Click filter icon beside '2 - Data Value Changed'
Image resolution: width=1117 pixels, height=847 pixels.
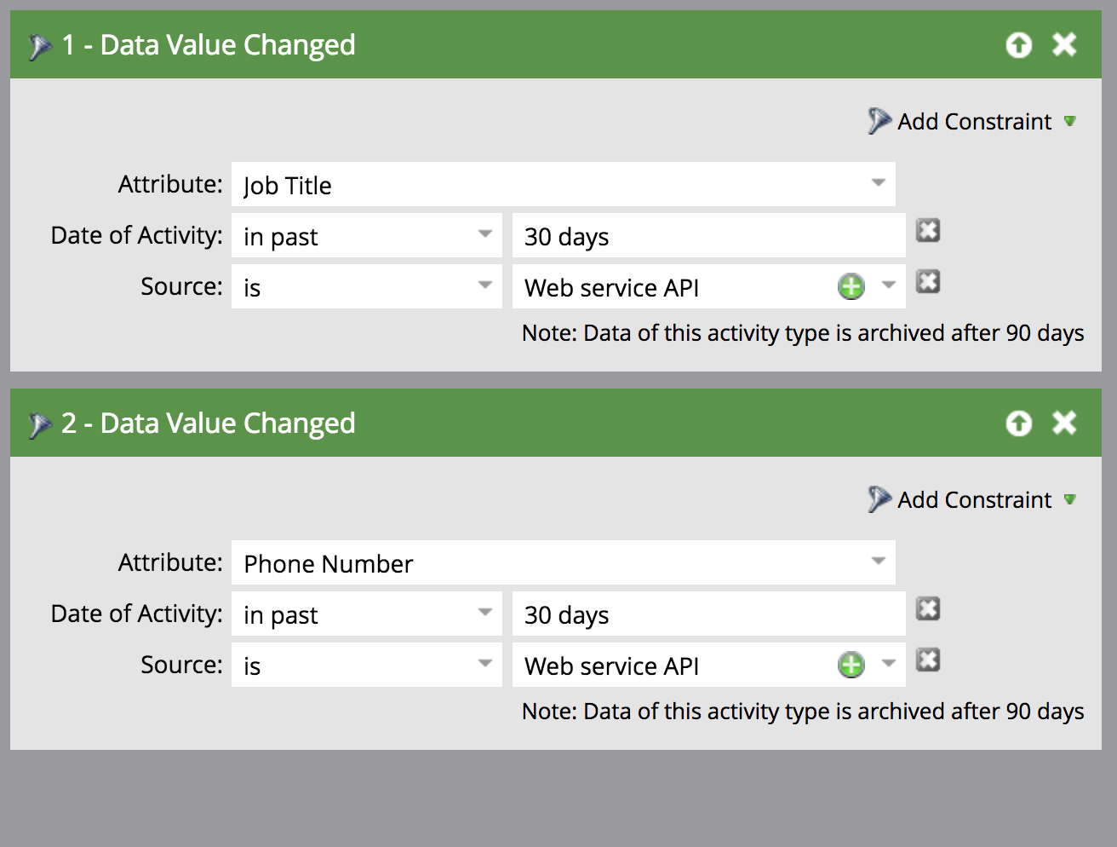point(39,424)
